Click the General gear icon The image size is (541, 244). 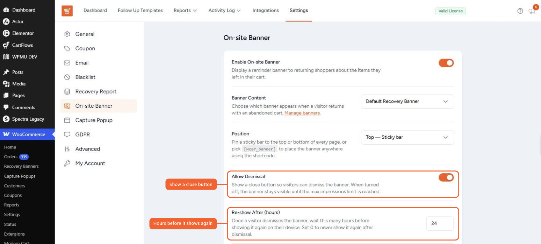pyautogui.click(x=67, y=34)
